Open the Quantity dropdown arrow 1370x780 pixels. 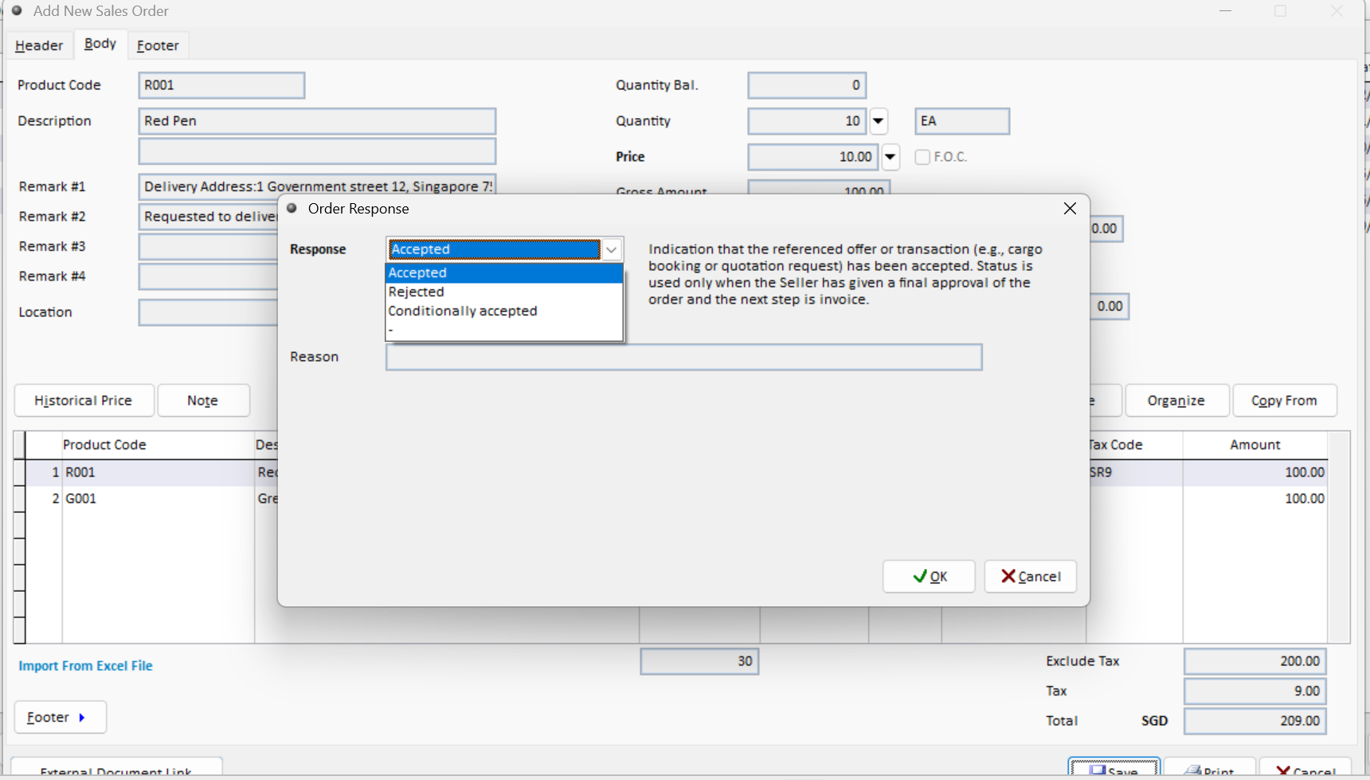click(879, 121)
